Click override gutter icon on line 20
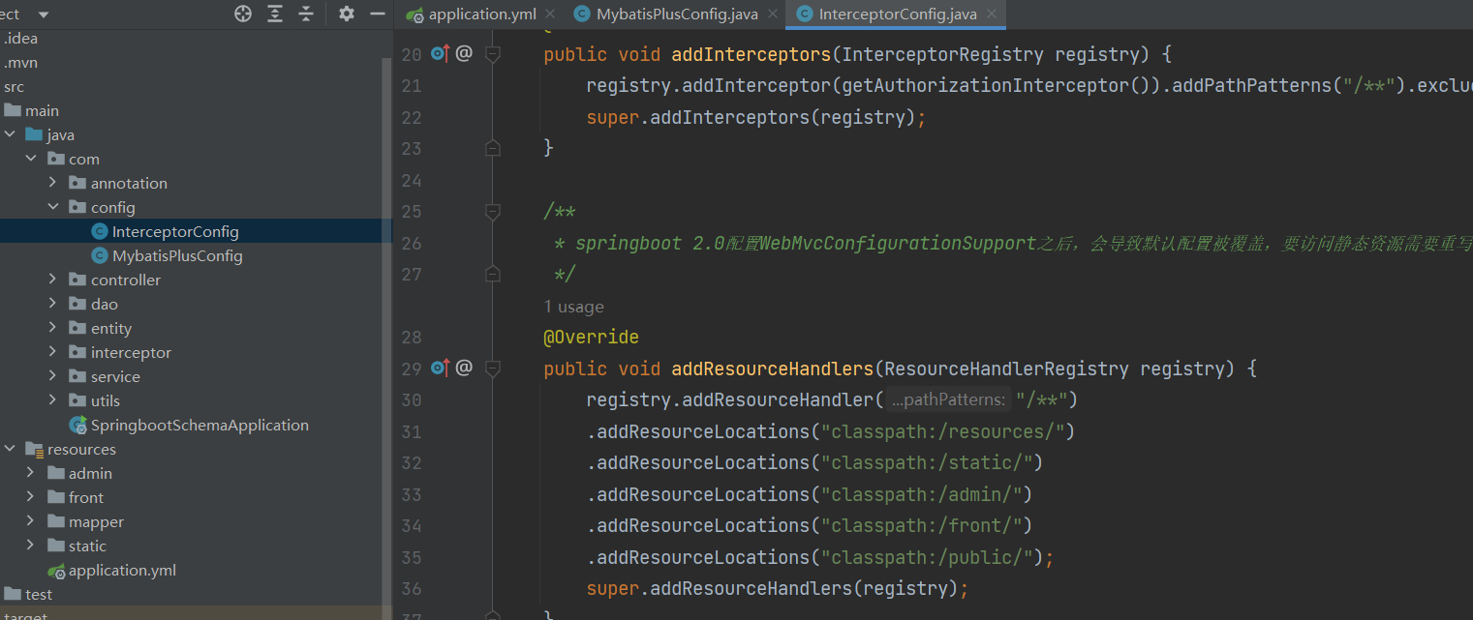The width and height of the screenshot is (1473, 620). (440, 53)
